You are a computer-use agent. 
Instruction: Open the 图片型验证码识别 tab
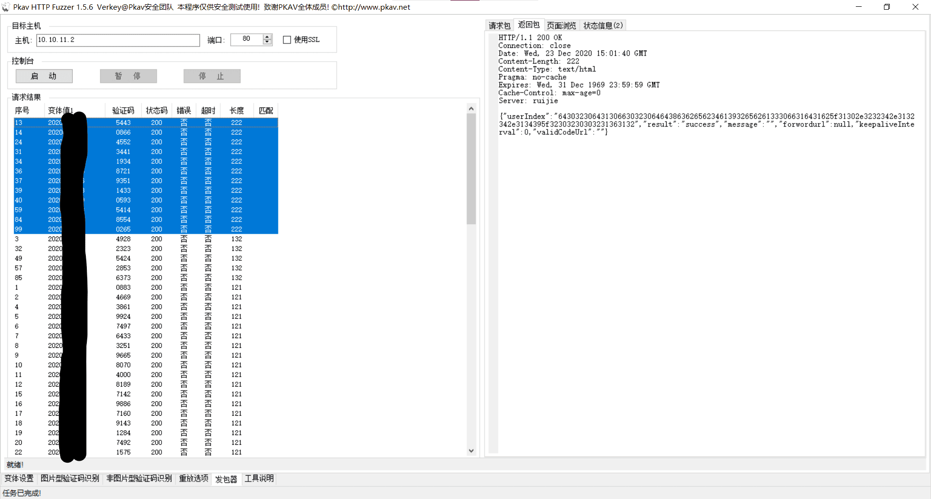click(70, 479)
